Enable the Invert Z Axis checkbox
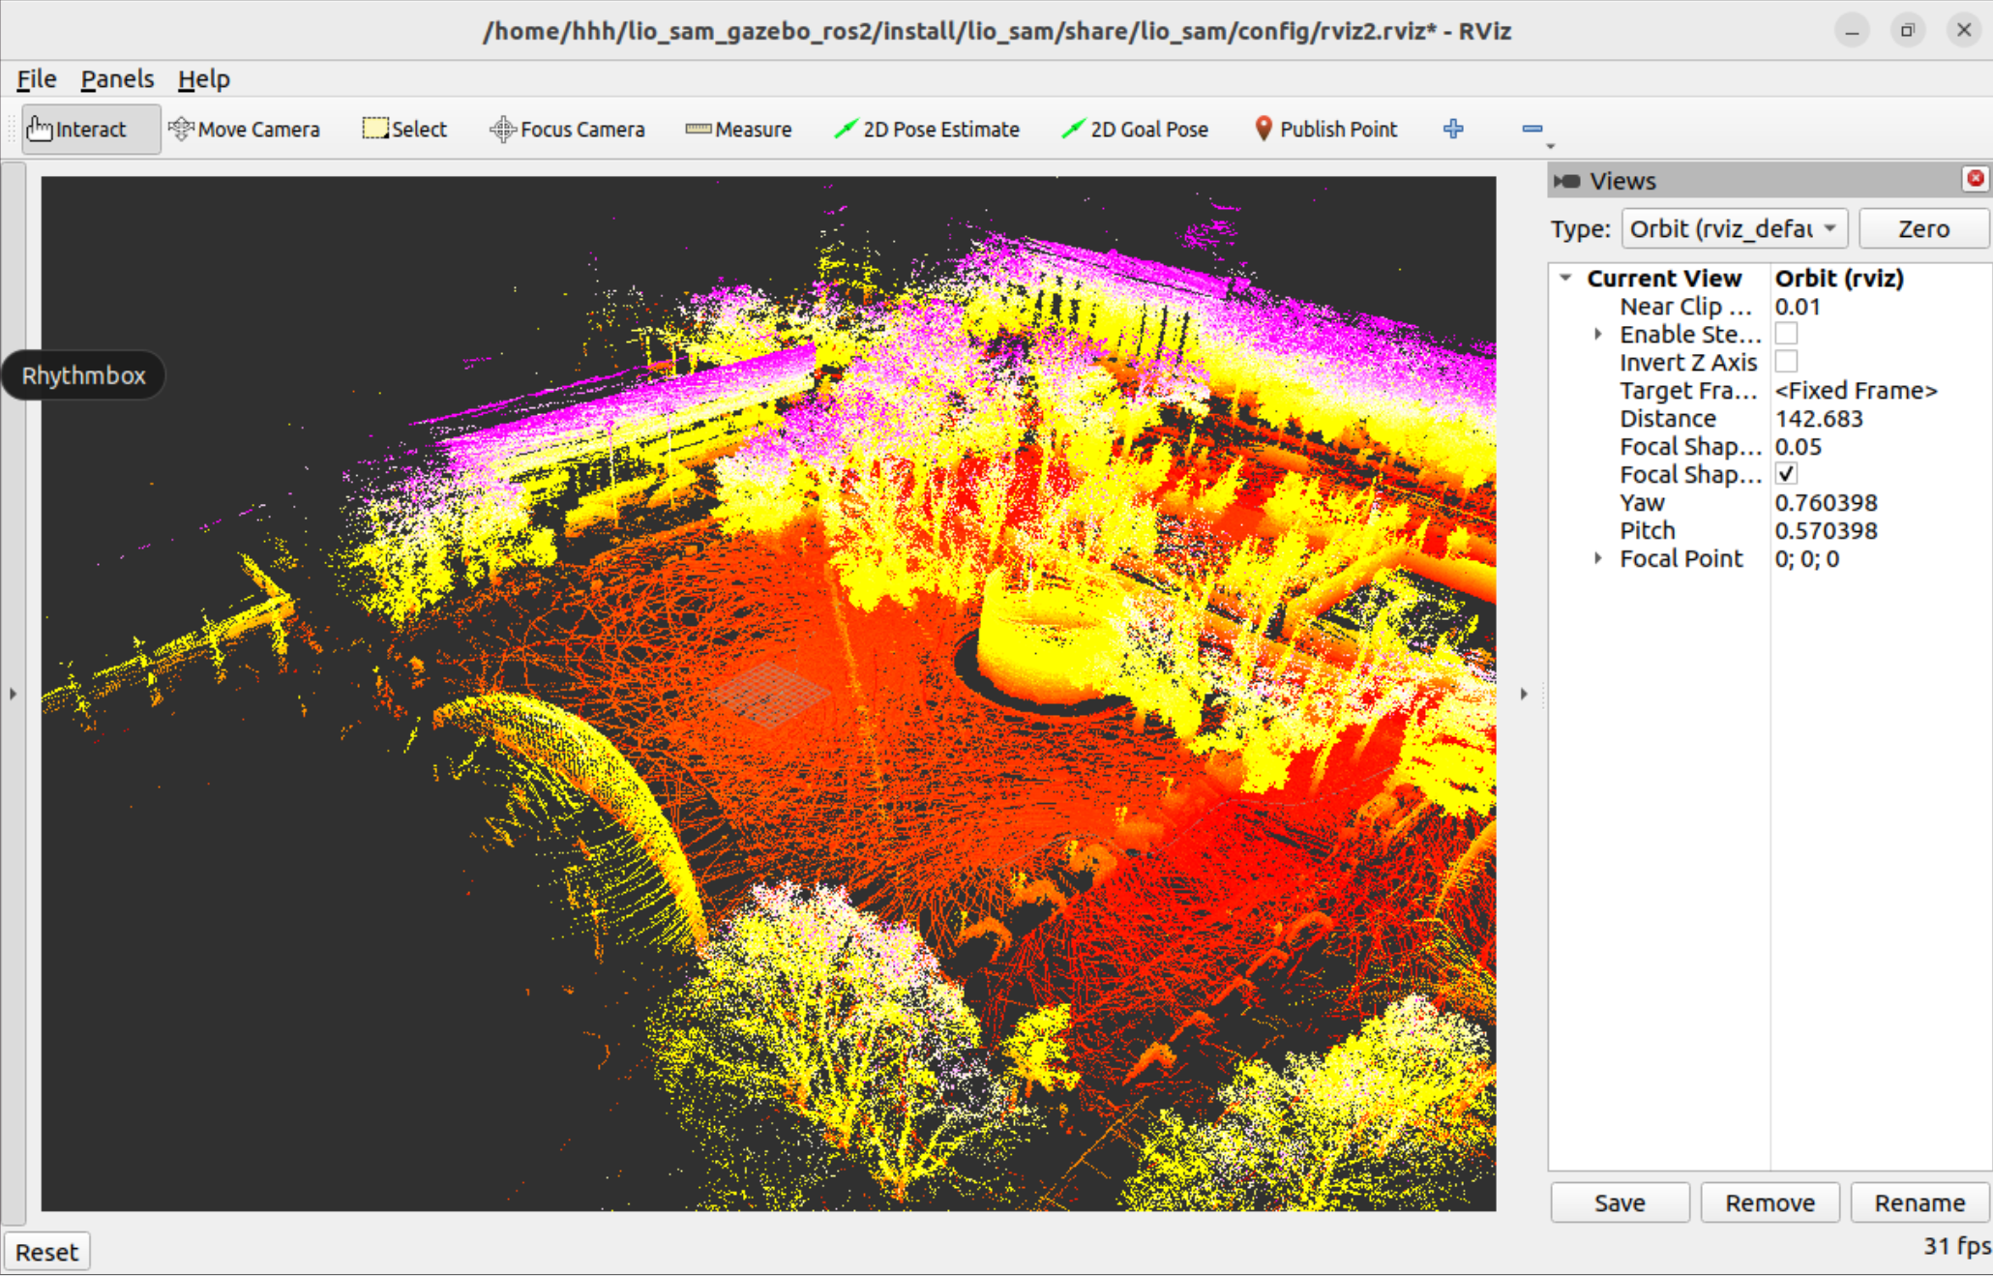 [1786, 362]
